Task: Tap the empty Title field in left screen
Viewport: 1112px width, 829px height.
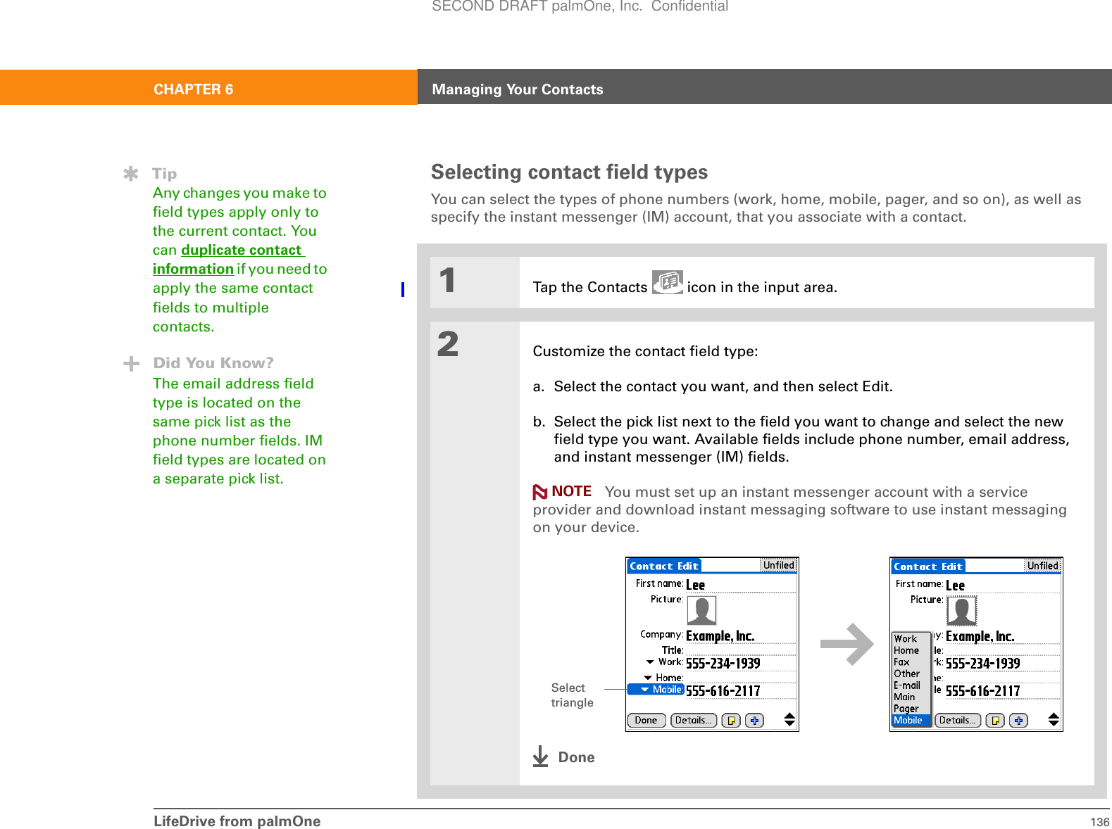Action: click(x=740, y=650)
